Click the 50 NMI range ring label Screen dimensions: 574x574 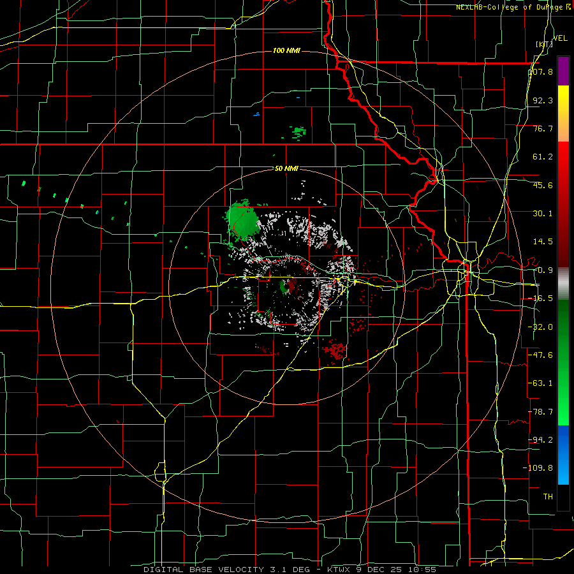coord(286,168)
